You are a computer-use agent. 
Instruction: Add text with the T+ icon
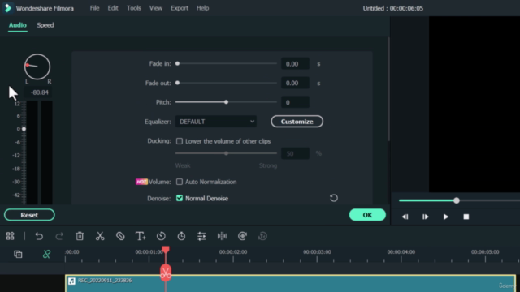[x=141, y=236]
